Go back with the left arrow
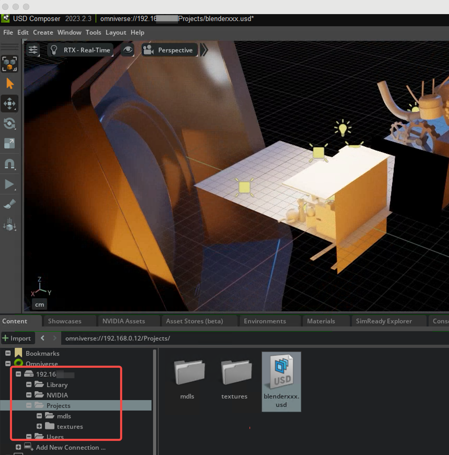The image size is (449, 455). click(43, 338)
